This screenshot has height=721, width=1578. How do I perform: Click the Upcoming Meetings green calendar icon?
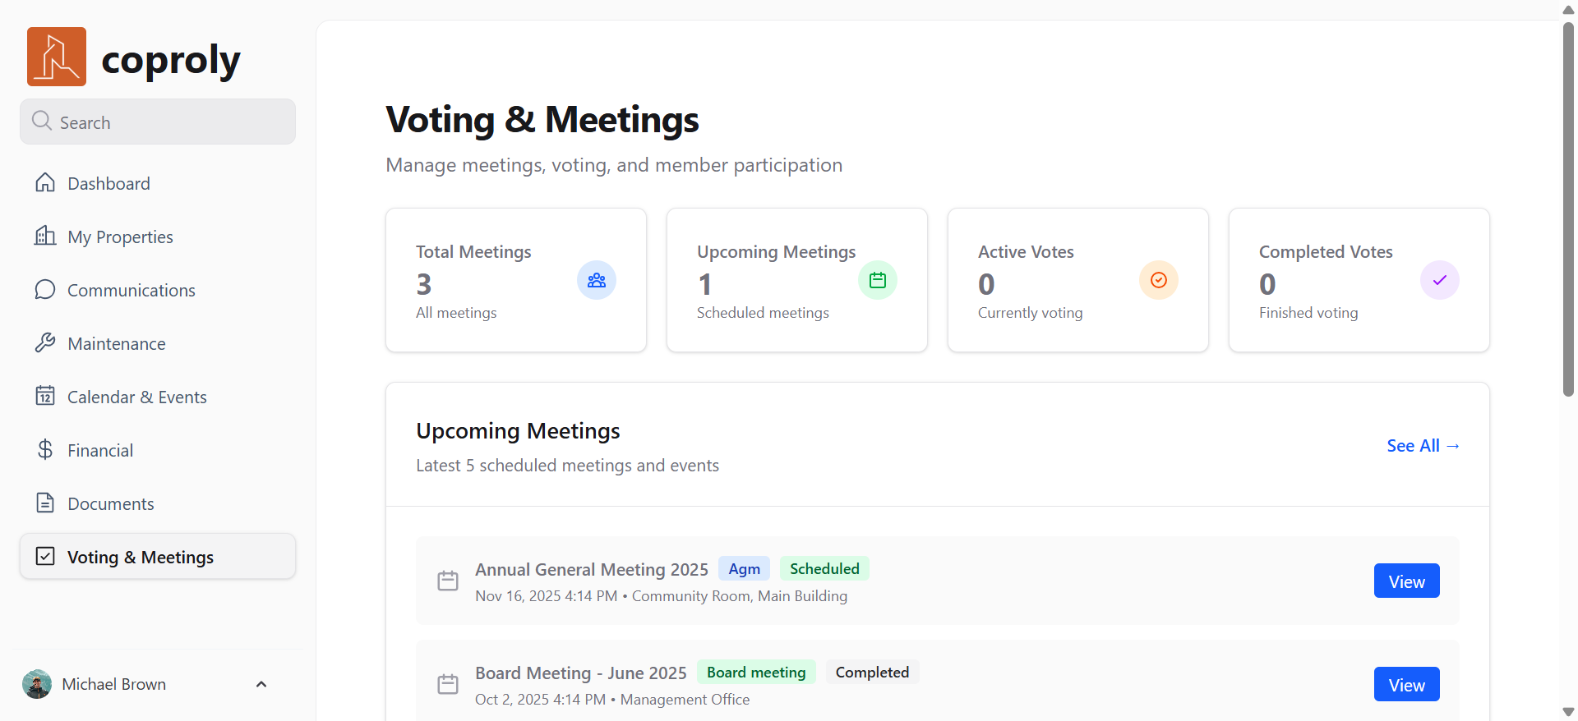877,280
